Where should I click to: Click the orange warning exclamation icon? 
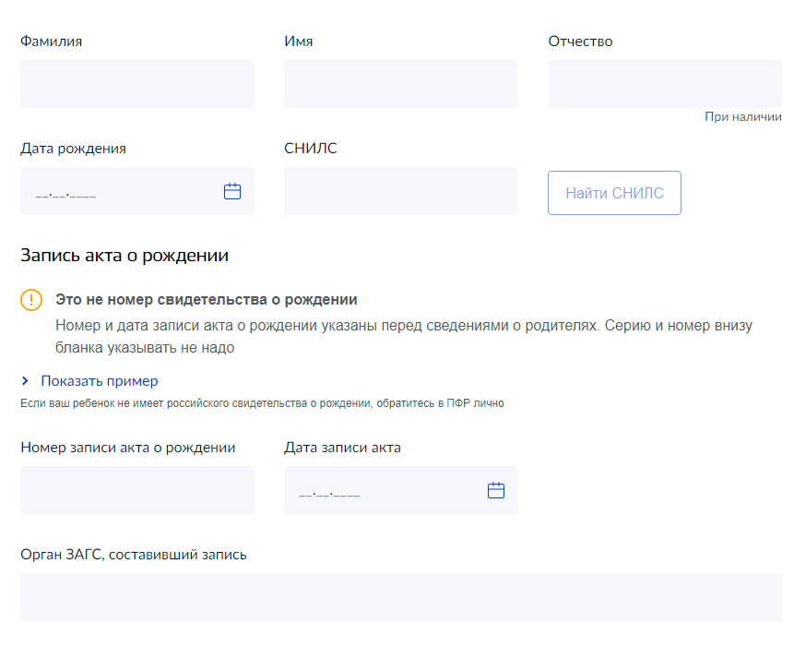31,300
